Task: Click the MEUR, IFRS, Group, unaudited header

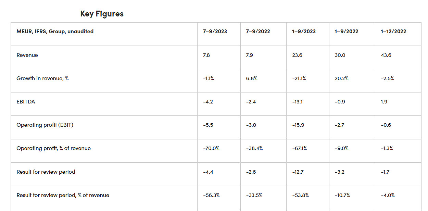Action: point(55,32)
